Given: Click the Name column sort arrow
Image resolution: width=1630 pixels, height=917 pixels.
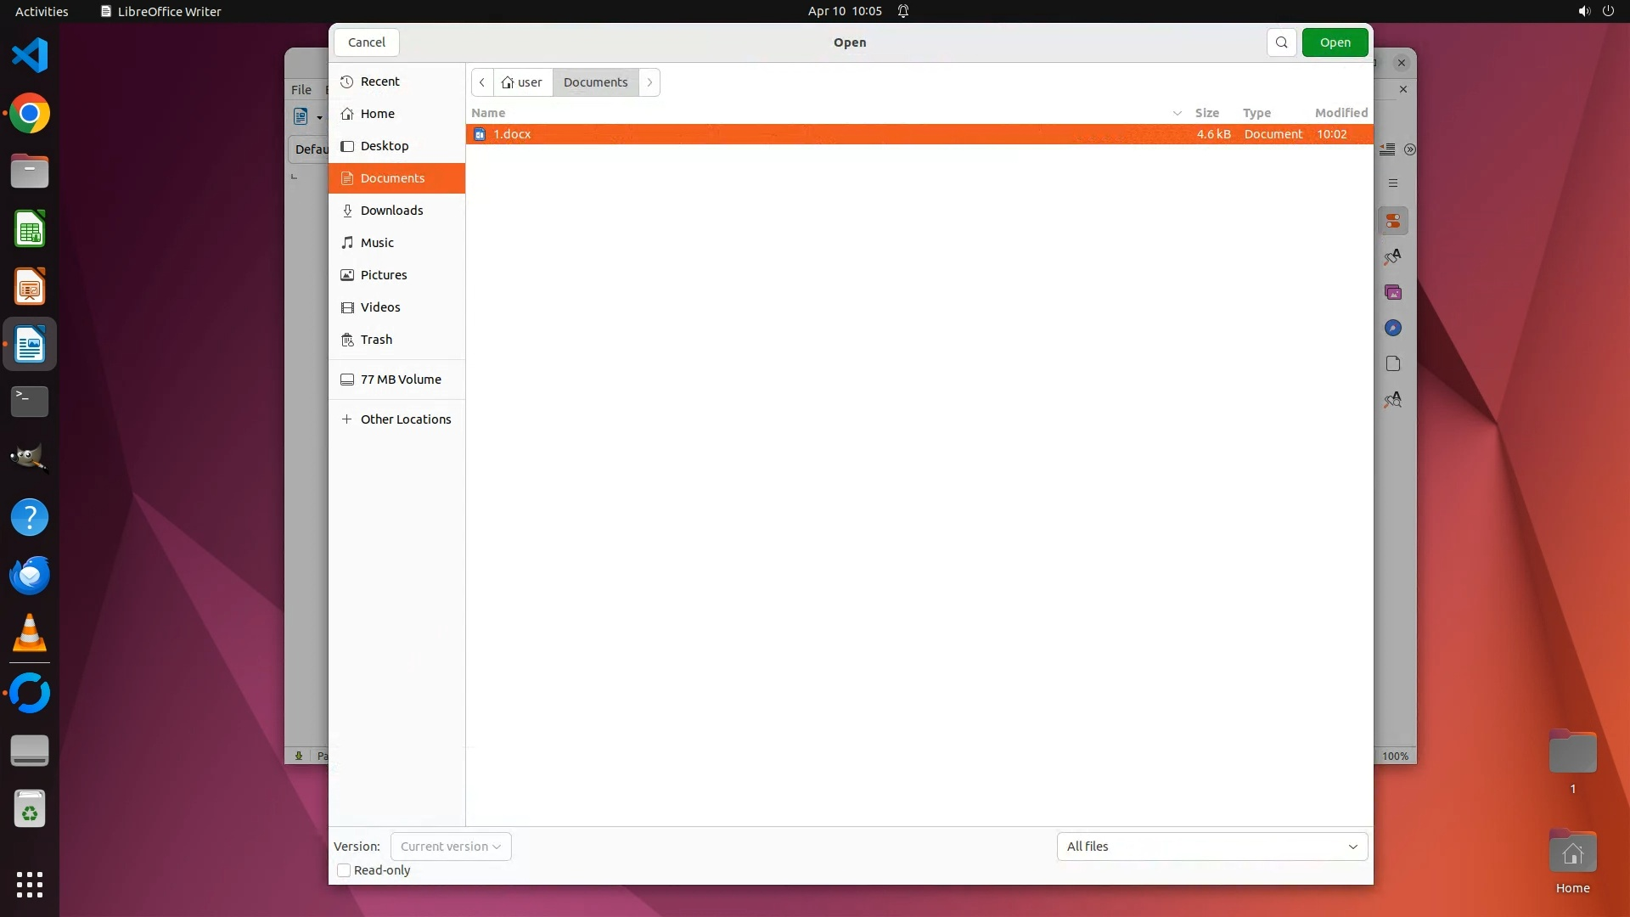Looking at the screenshot, I should pyautogui.click(x=1177, y=113).
